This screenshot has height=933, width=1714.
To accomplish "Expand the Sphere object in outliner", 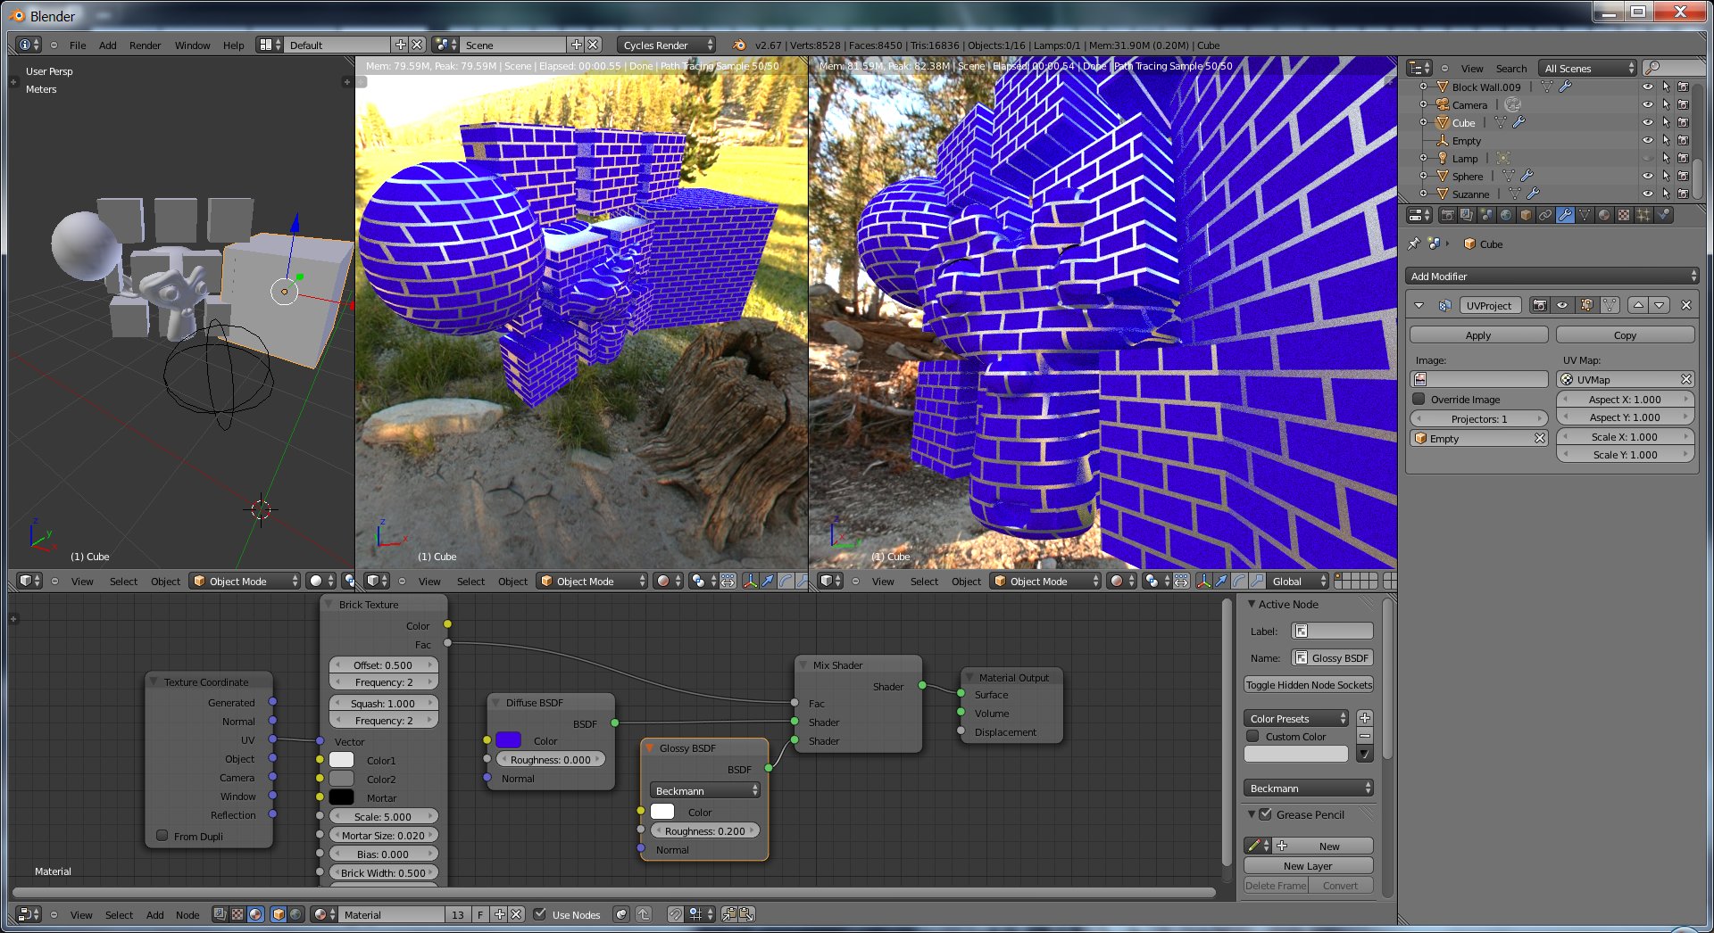I will pyautogui.click(x=1423, y=176).
